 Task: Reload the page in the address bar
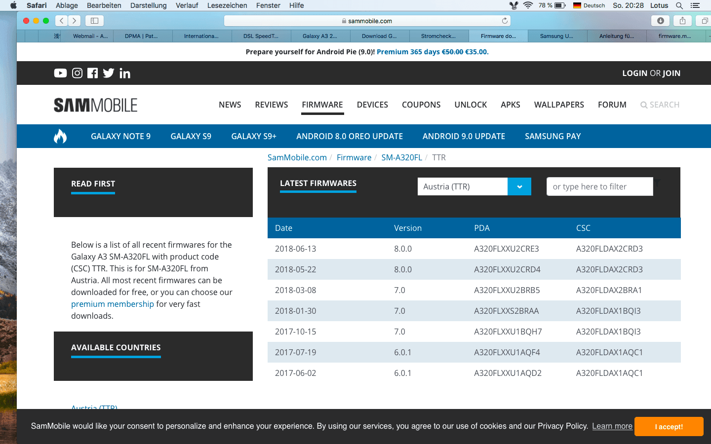click(x=505, y=21)
